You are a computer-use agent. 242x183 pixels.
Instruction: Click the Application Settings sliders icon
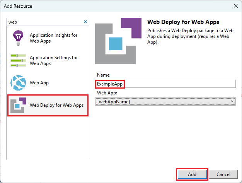[18, 60]
